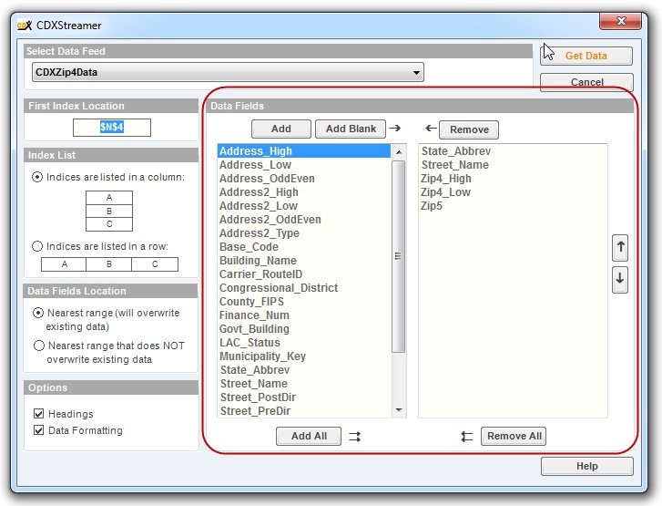The height and width of the screenshot is (506, 662).
Task: Select Address2_Low in available fields
Action: coord(304,206)
